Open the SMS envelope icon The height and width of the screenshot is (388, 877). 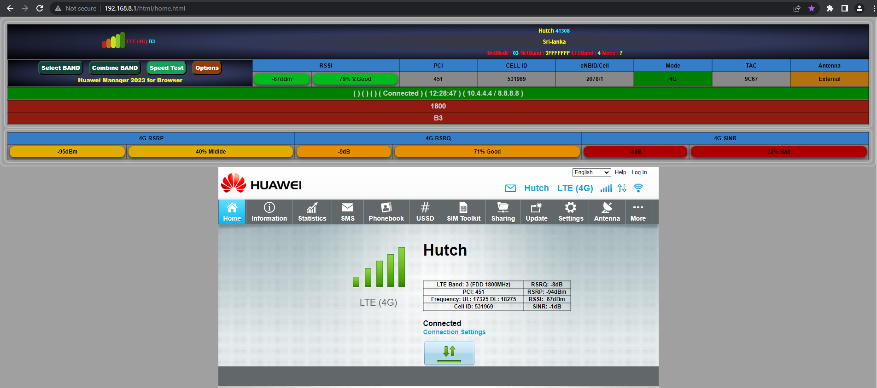point(348,208)
